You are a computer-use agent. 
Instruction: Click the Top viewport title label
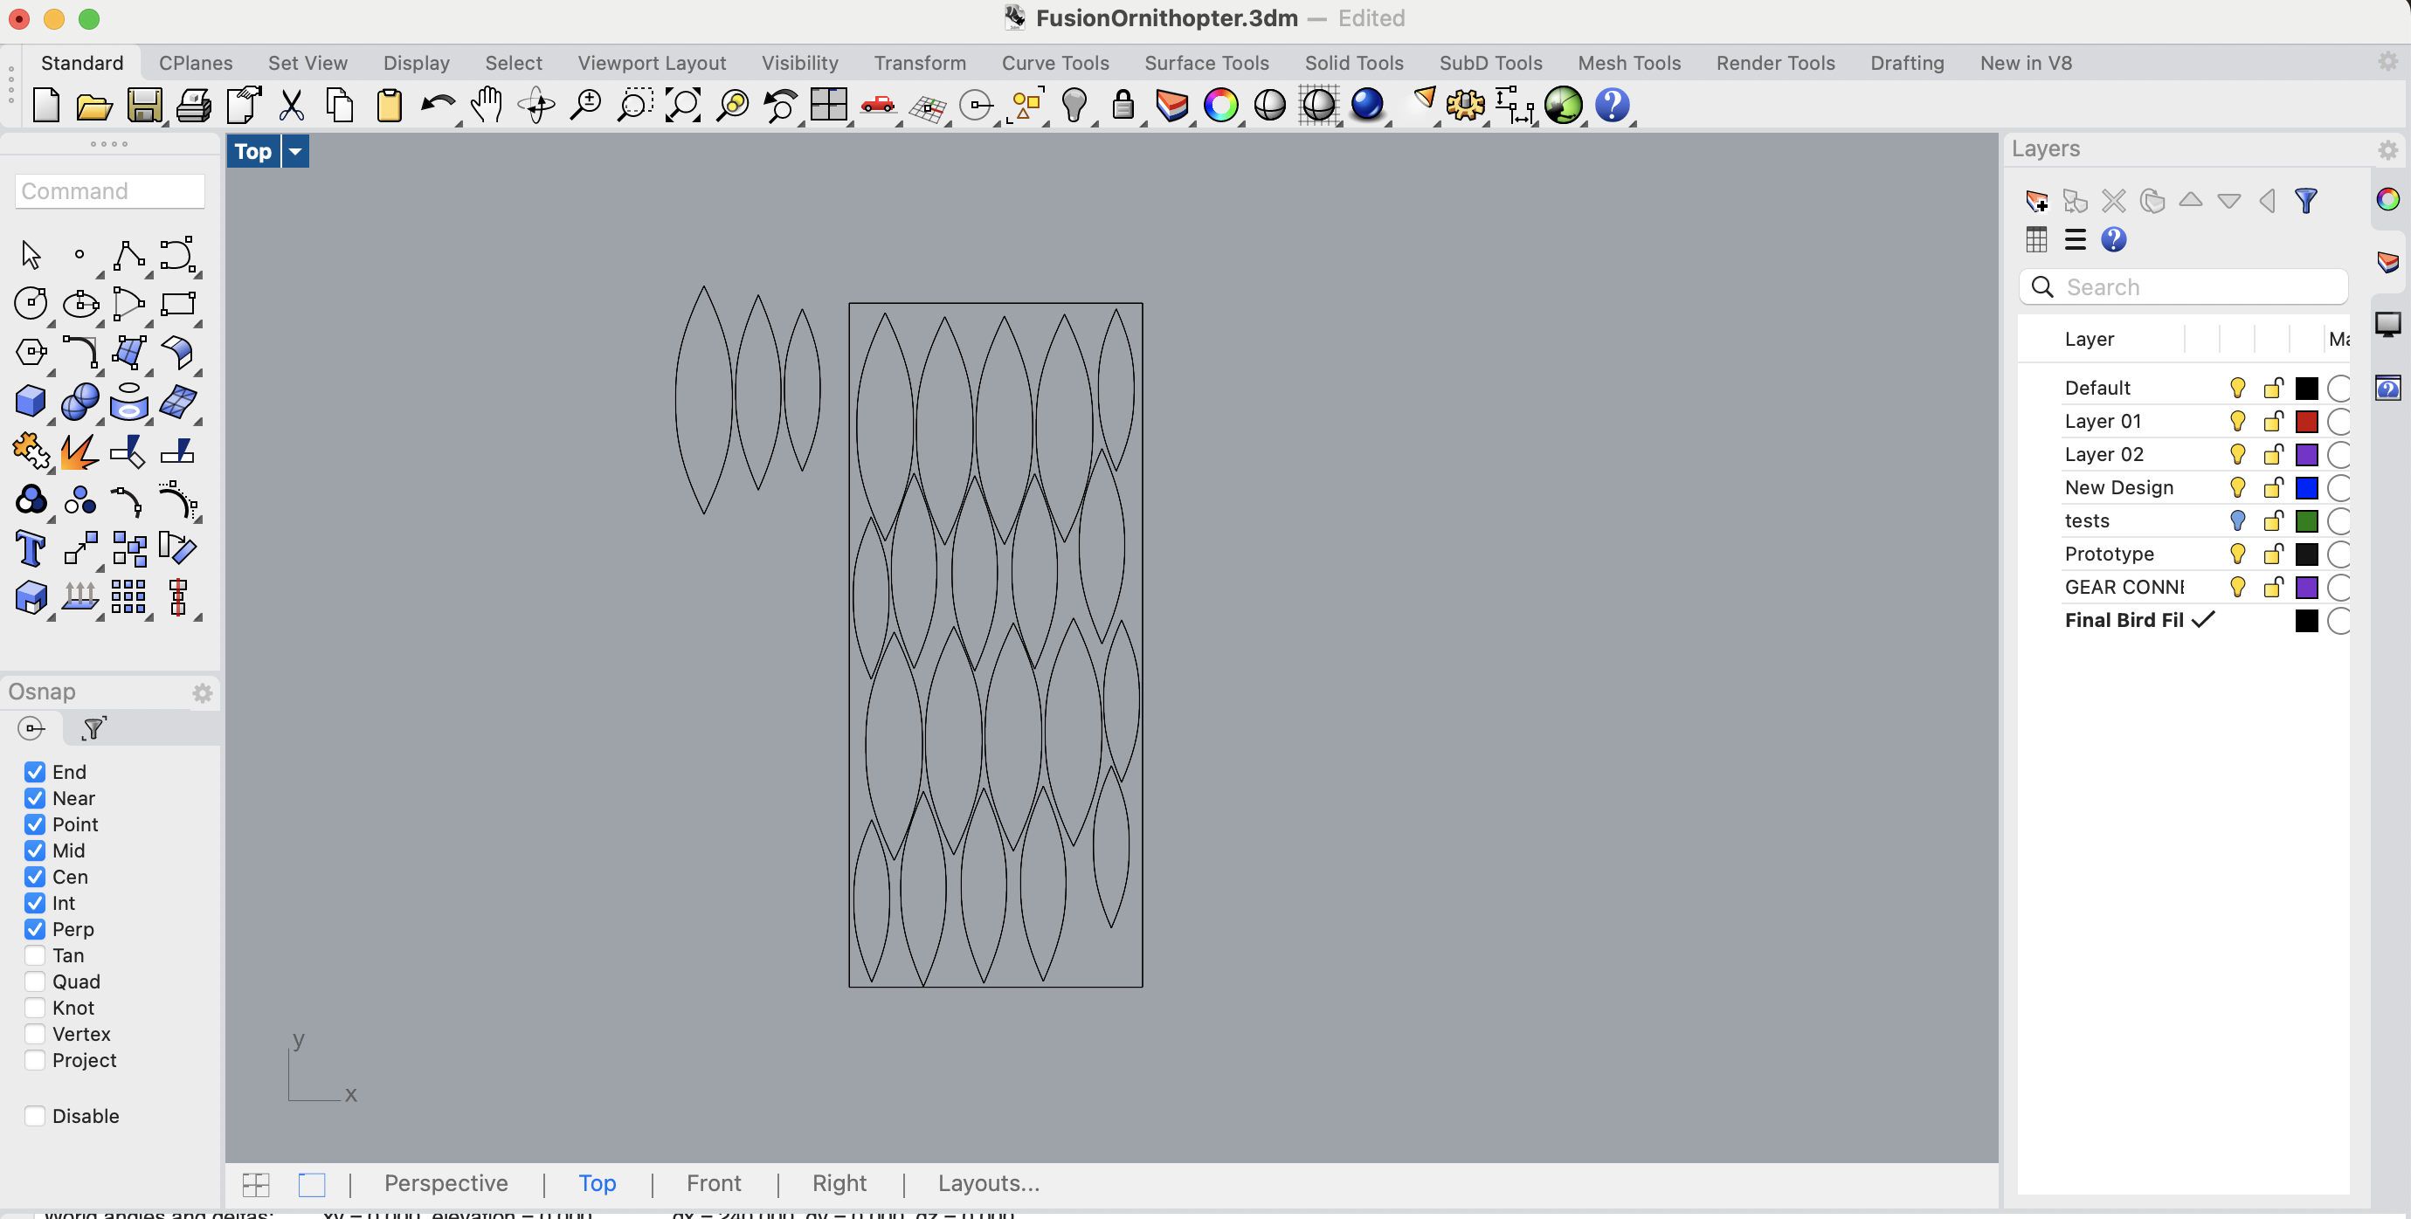252,152
